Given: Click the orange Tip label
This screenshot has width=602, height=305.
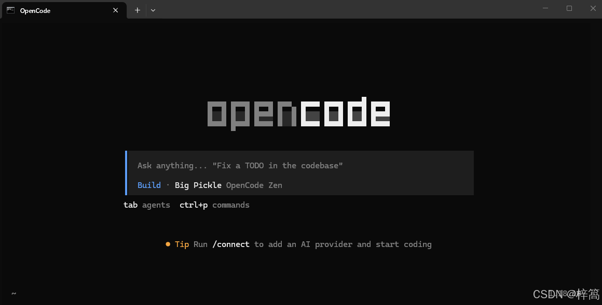Looking at the screenshot, I should point(182,244).
